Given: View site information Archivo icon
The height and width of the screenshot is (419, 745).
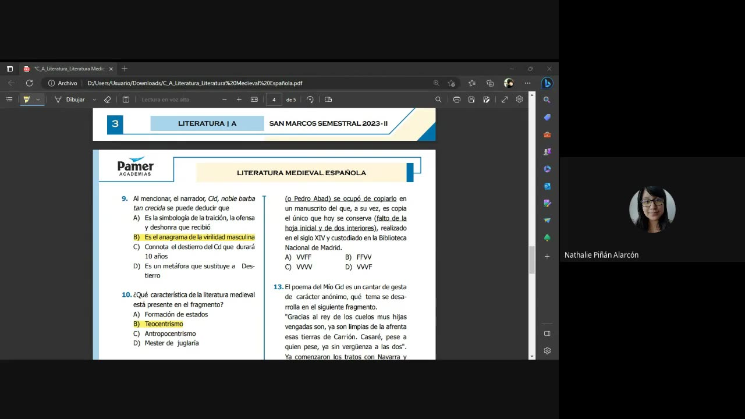Looking at the screenshot, I should pyautogui.click(x=63, y=83).
